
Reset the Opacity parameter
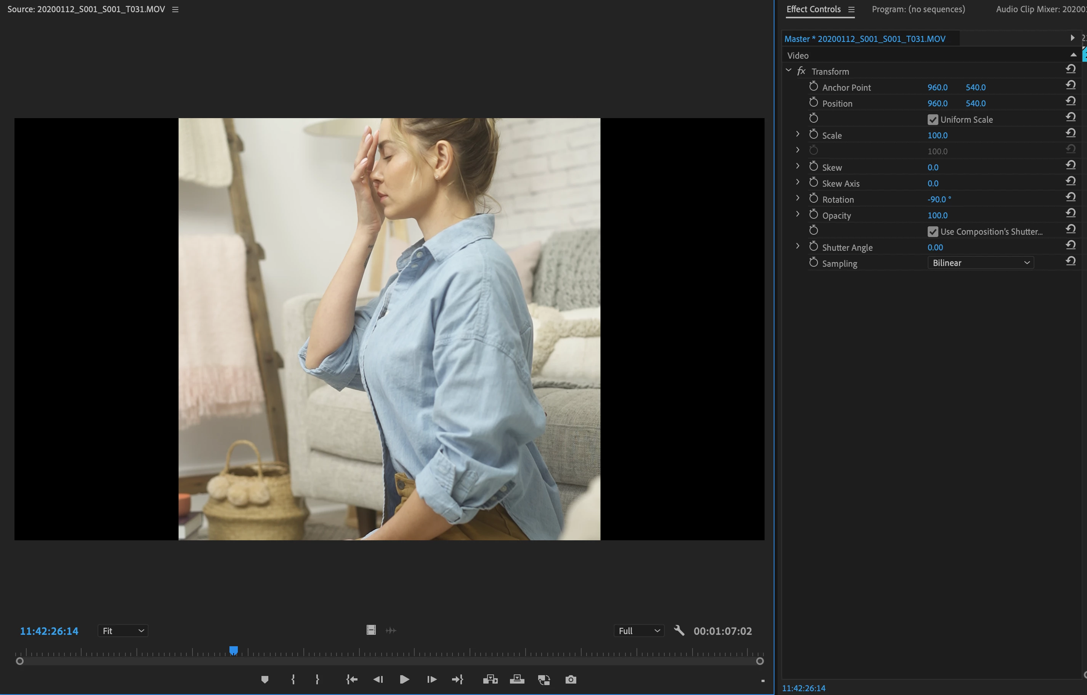1070,213
